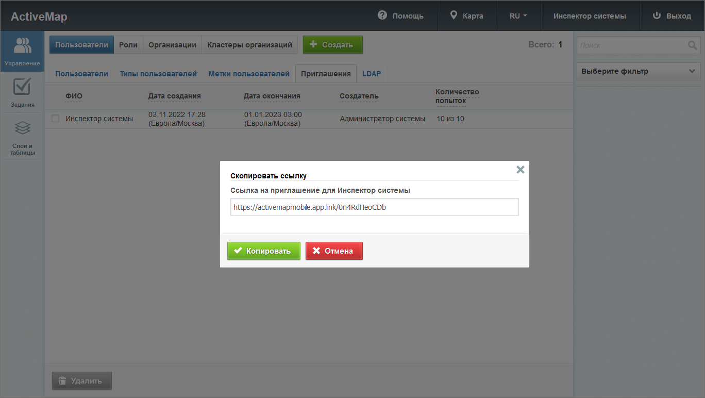Screen dimensions: 705x398
Task: Click the Выход logout power icon
Action: point(657,15)
